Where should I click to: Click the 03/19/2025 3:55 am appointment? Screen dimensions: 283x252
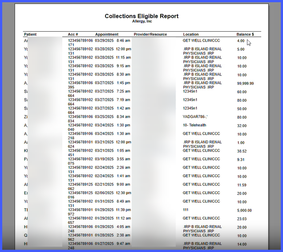pos(113,159)
